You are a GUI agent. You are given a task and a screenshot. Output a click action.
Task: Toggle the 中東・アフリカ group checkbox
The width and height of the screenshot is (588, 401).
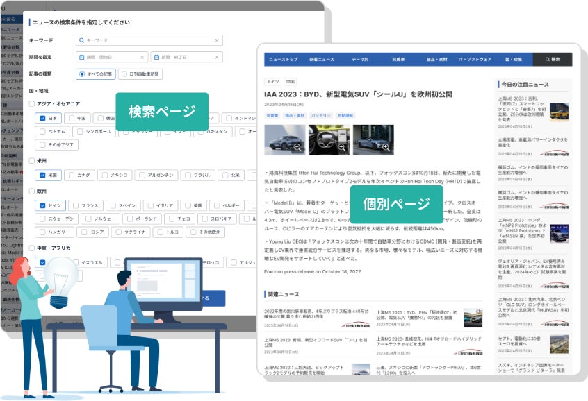(32, 248)
